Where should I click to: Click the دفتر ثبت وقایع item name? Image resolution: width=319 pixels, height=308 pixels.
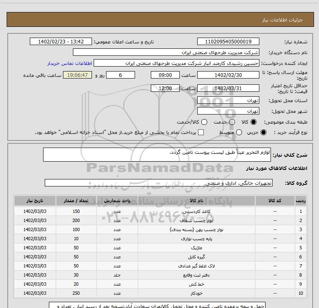coord(196,275)
